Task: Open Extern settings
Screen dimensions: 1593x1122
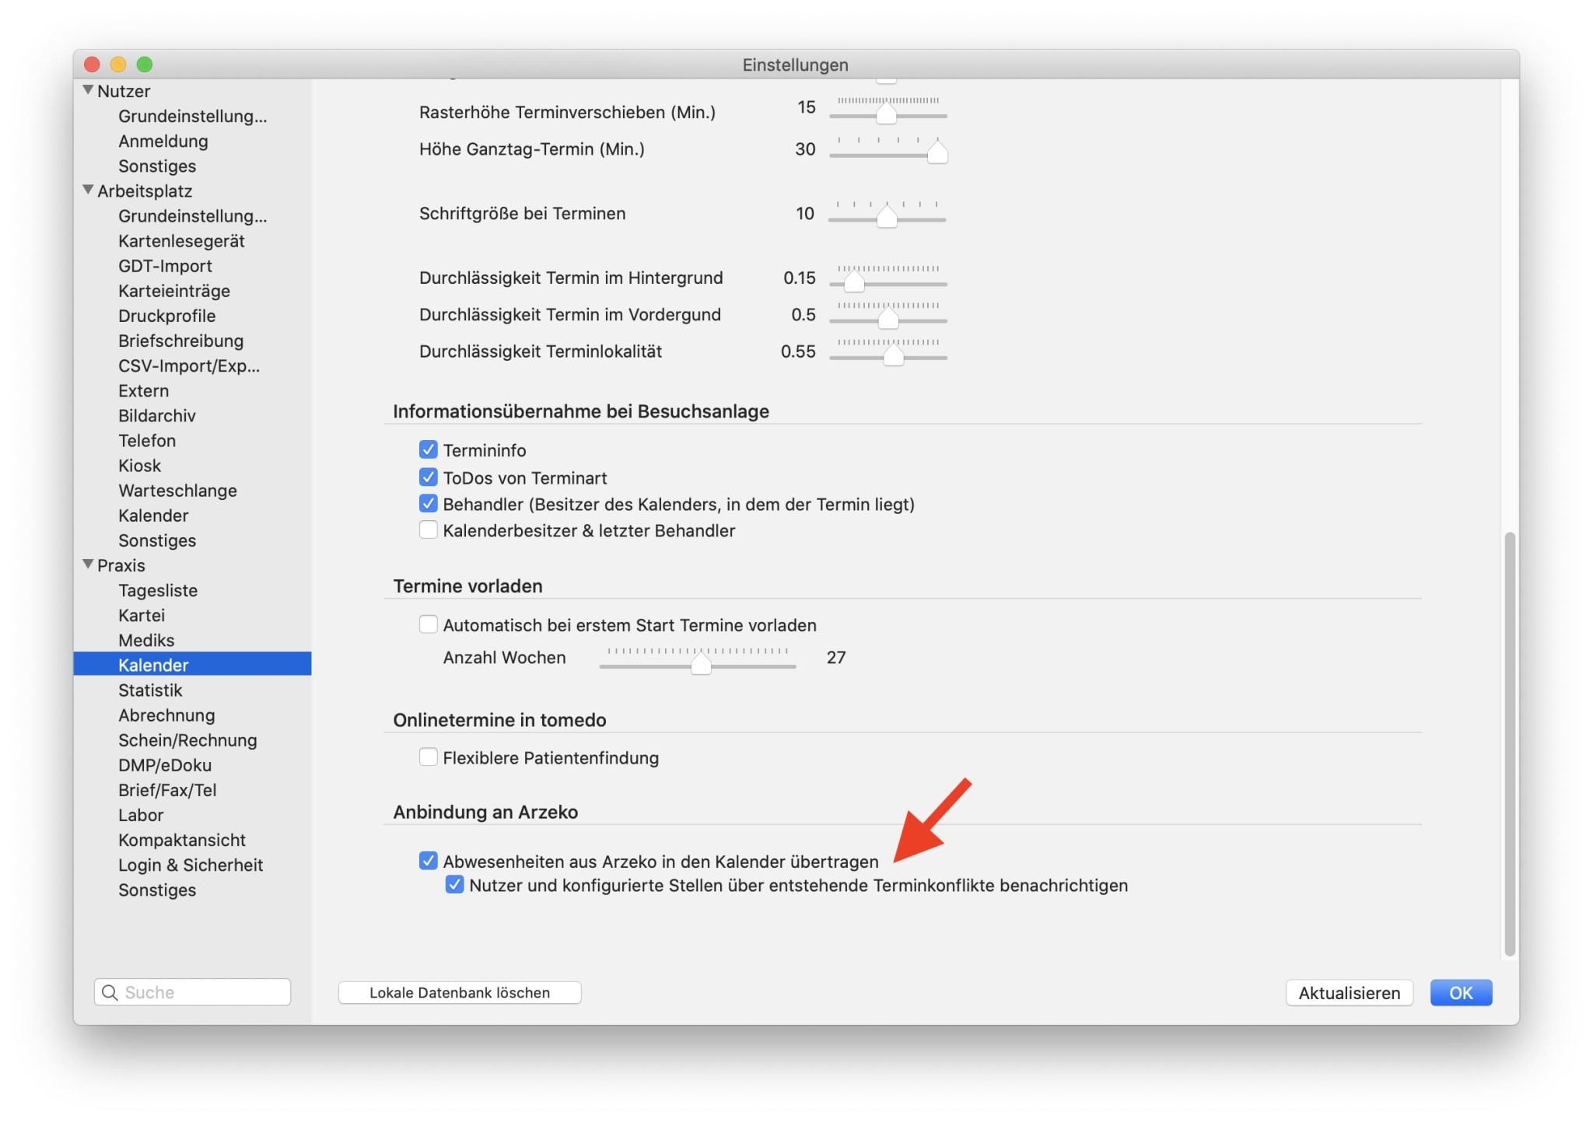Action: click(x=143, y=390)
